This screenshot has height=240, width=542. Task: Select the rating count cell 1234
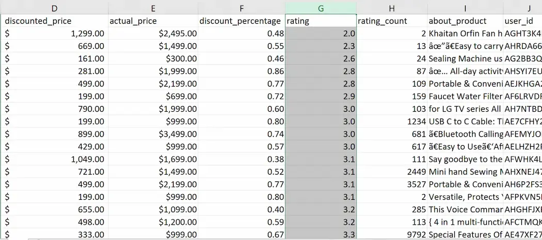(392, 122)
